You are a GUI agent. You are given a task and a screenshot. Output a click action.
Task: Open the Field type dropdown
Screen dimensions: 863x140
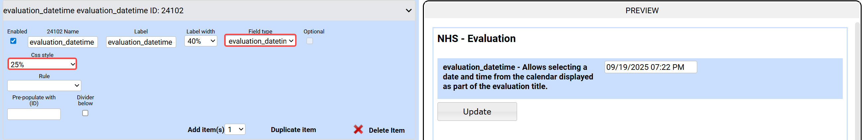260,41
